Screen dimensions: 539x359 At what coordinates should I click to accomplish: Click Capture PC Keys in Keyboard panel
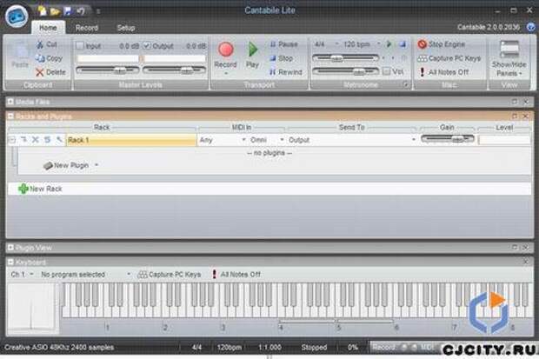pyautogui.click(x=170, y=275)
